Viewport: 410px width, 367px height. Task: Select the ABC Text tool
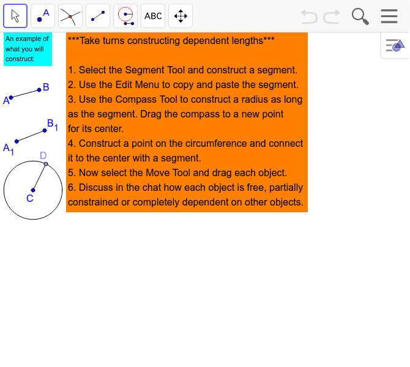tap(153, 16)
